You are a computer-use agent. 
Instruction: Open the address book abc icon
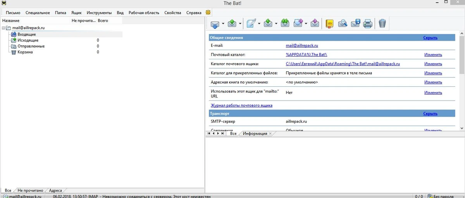pyautogui.click(x=330, y=24)
